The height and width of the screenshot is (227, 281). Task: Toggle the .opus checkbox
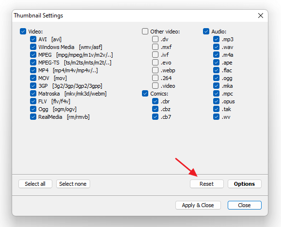[216, 101]
